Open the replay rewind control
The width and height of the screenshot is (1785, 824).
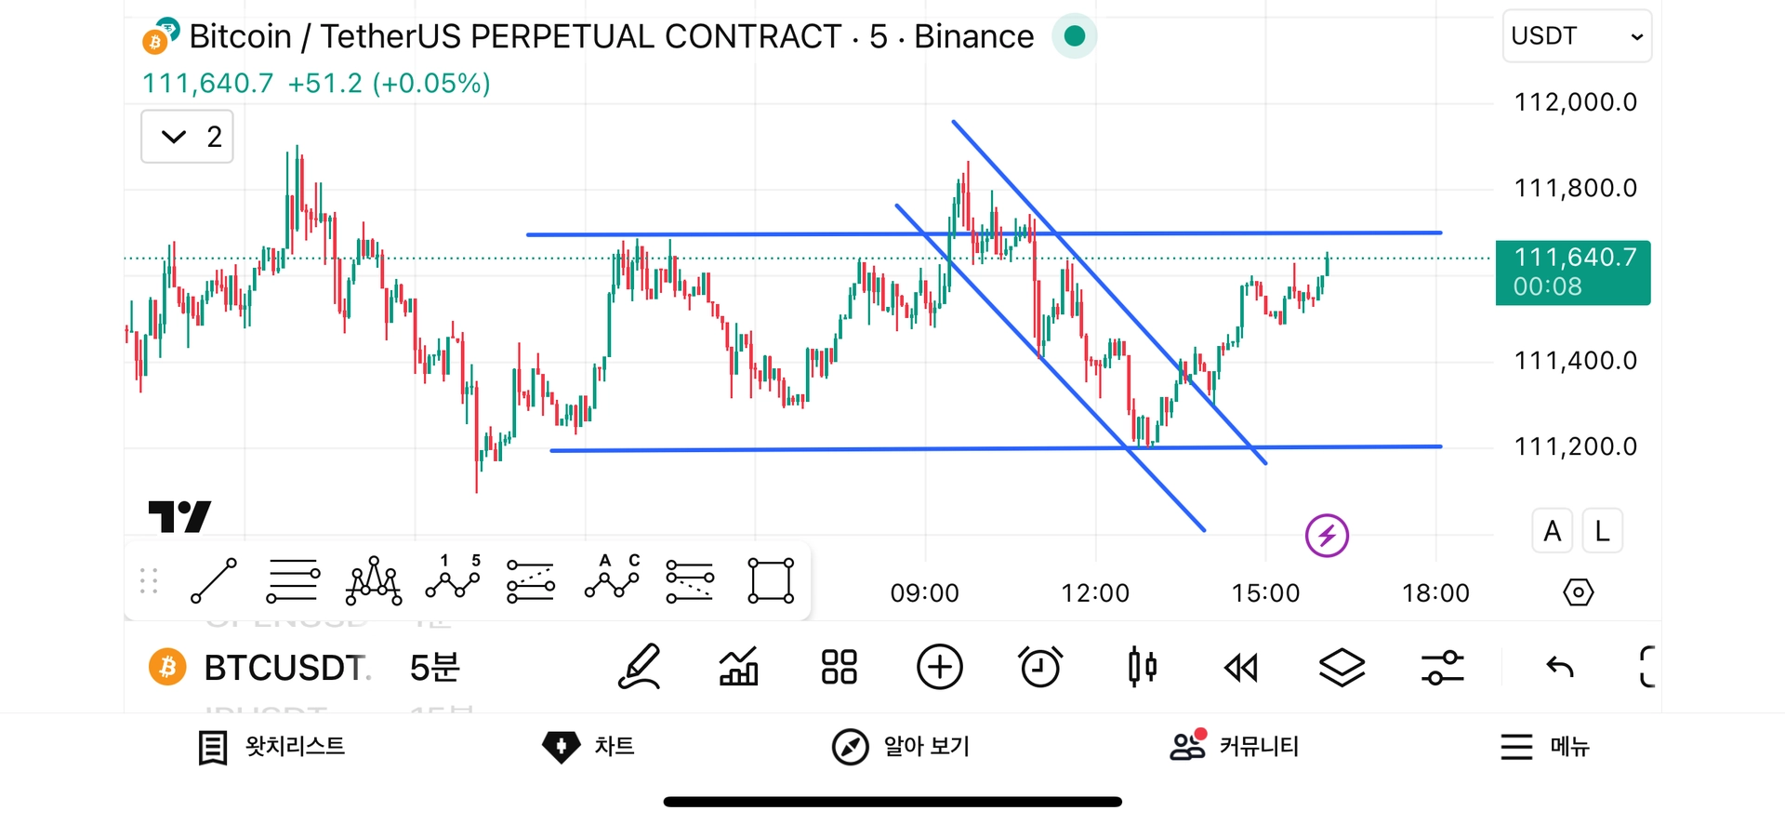tap(1241, 667)
